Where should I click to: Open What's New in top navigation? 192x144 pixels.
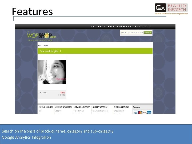click(102, 26)
